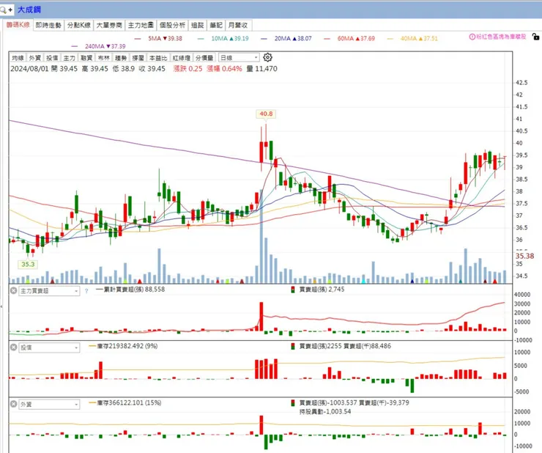Click the tallest blue volume bar
542x453 pixels.
(261, 236)
